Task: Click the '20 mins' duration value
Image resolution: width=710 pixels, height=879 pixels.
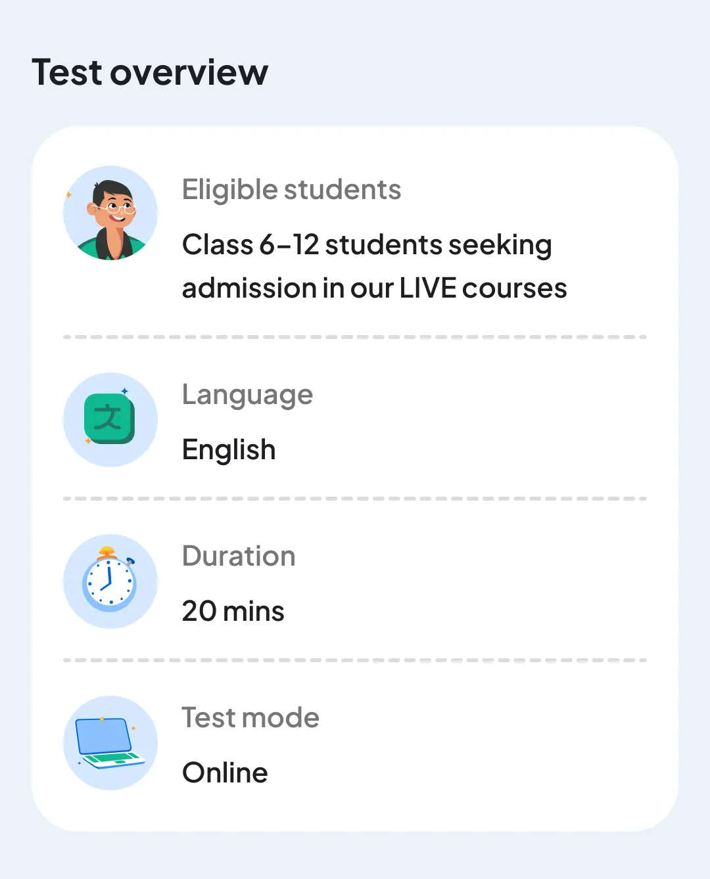Action: point(233,612)
